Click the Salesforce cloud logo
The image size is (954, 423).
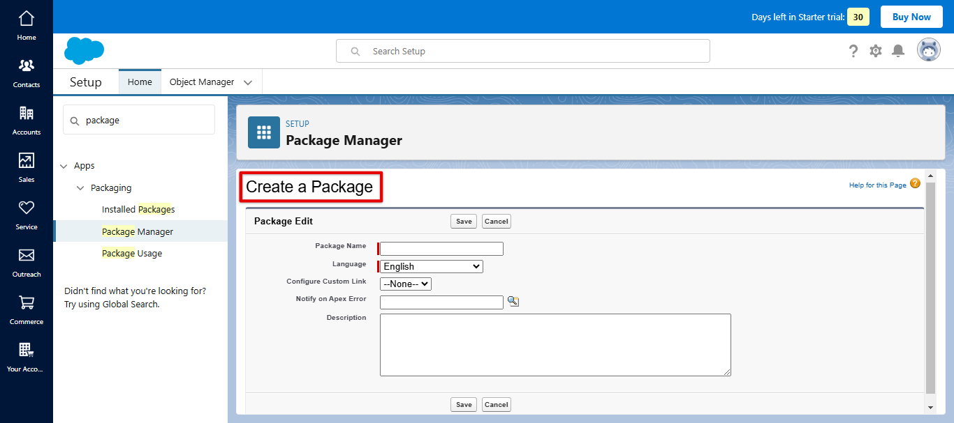[x=85, y=51]
